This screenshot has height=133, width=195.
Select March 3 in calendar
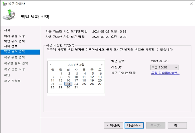coord(77,73)
